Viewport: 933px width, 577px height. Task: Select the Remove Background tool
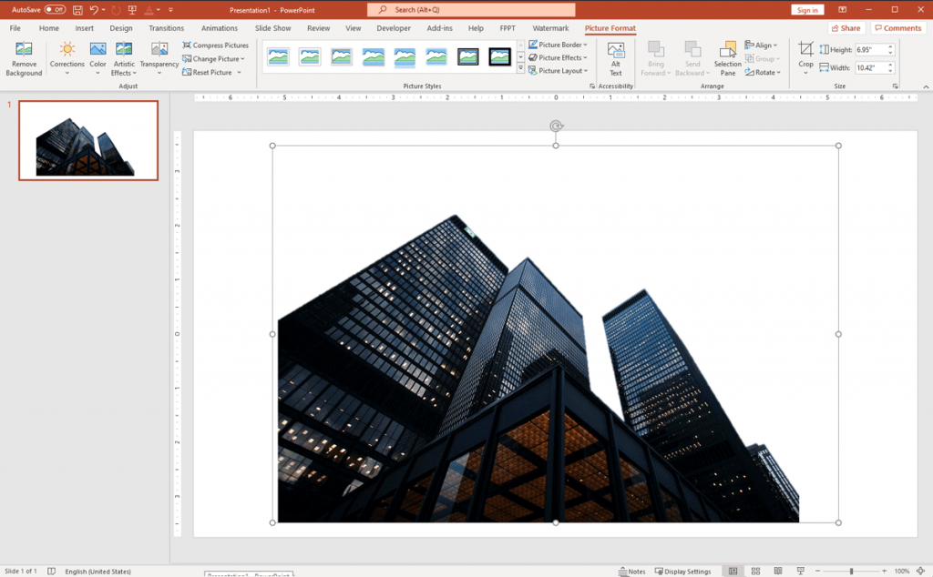24,56
